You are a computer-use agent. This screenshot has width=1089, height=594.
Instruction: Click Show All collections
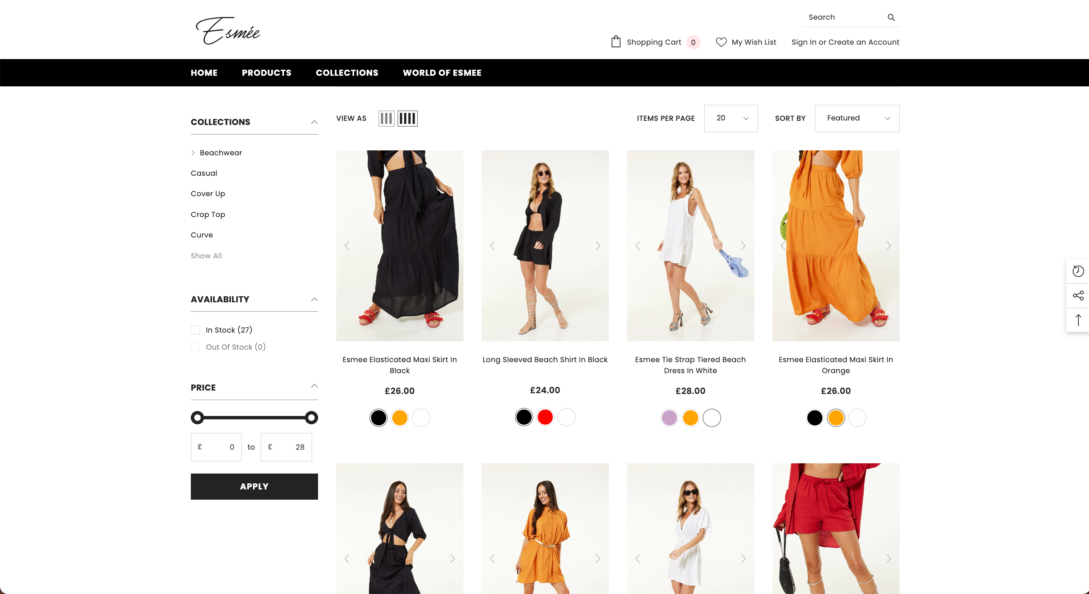pos(206,256)
